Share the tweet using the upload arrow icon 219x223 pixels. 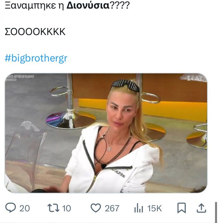pos(201,208)
